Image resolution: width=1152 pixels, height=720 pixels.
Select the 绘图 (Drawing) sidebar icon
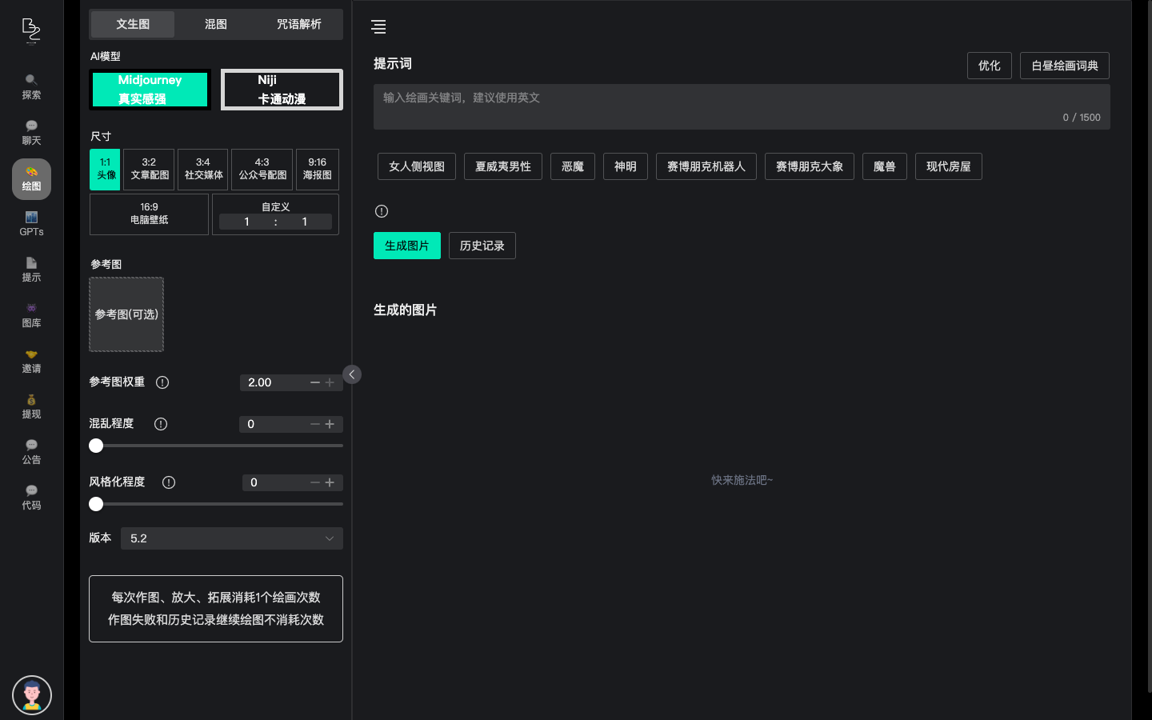click(x=31, y=178)
